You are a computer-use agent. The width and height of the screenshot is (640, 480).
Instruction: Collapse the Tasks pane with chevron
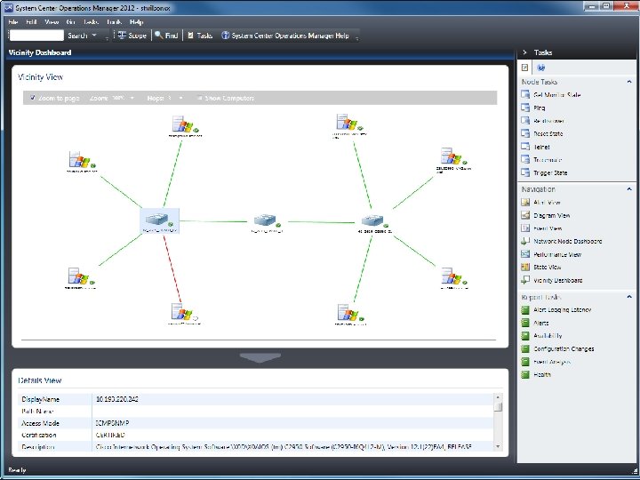525,52
